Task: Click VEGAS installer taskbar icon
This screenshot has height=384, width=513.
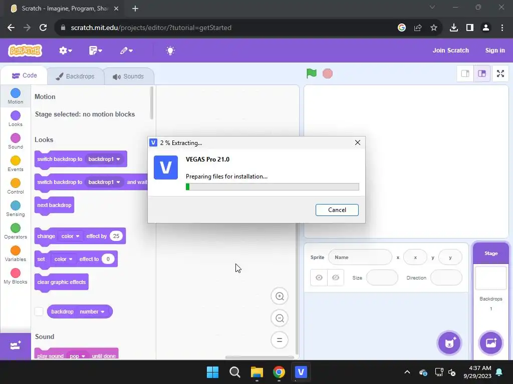Action: (301, 372)
